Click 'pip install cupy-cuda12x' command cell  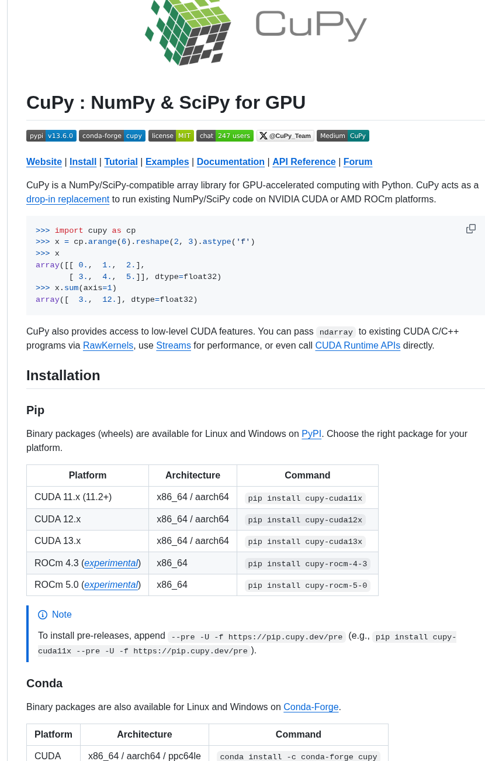pyautogui.click(x=307, y=519)
